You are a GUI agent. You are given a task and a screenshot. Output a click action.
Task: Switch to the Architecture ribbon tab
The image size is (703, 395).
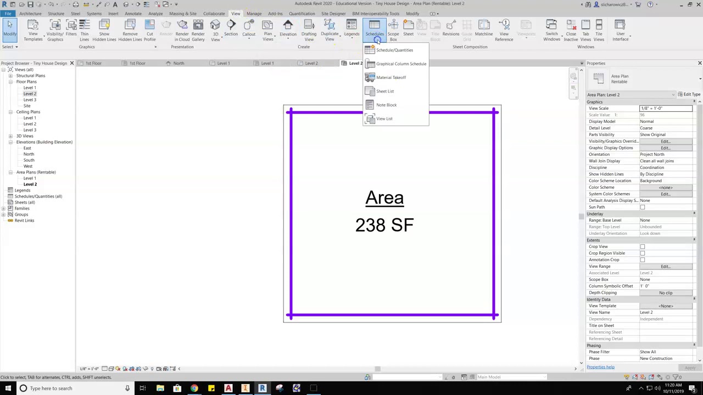tap(30, 14)
